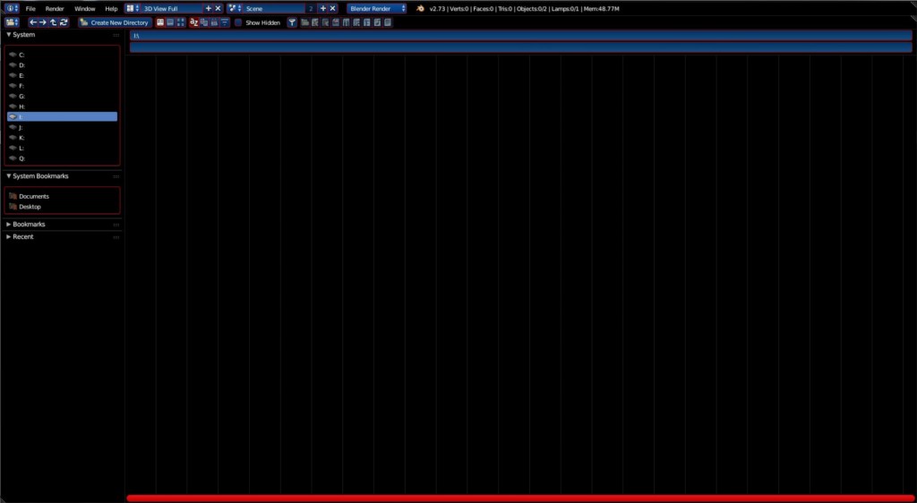Click 3D View Full screen name field
Viewport: 917px width, 503px height.
pyautogui.click(x=172, y=8)
